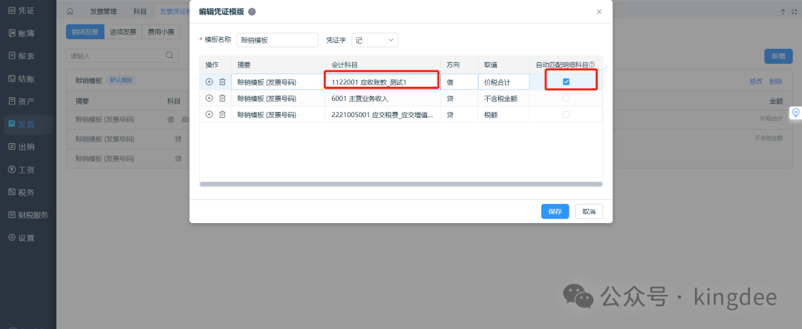
Task: Click the 保存 button
Action: tap(555, 211)
